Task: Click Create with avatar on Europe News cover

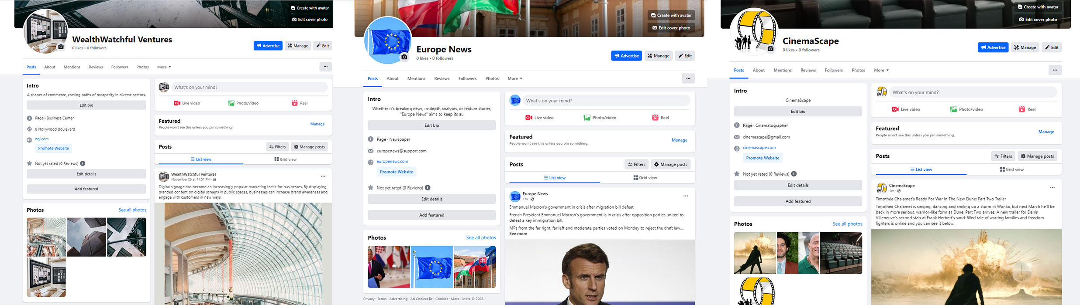Action: pyautogui.click(x=671, y=15)
